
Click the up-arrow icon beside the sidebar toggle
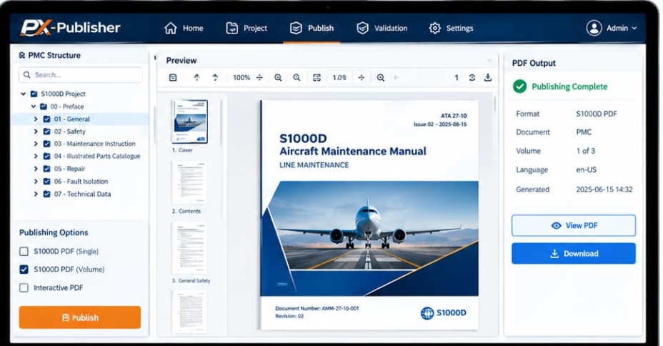point(196,77)
